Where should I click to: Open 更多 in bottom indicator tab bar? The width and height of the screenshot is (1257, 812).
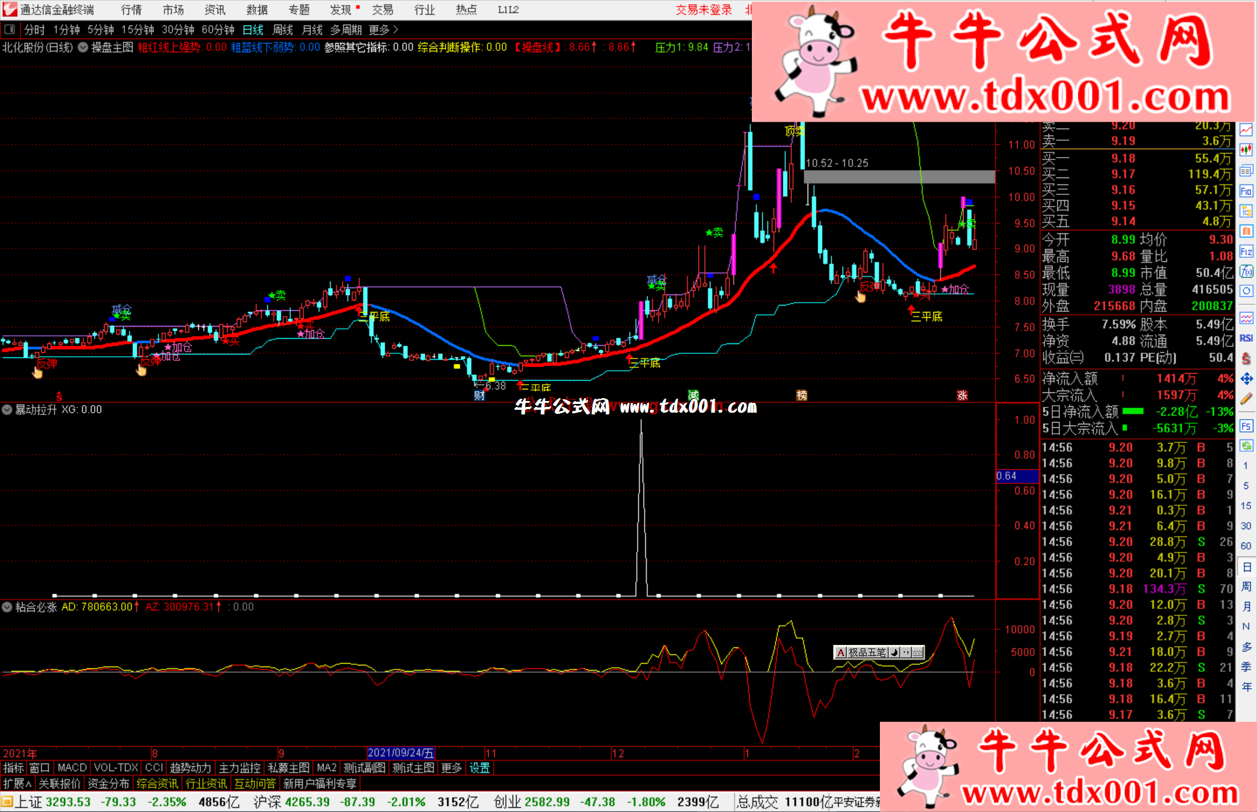pyautogui.click(x=451, y=768)
